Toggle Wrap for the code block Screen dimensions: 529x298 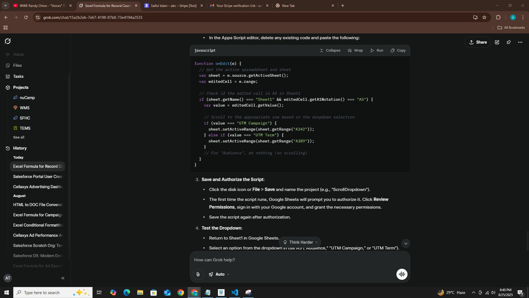[x=355, y=50]
